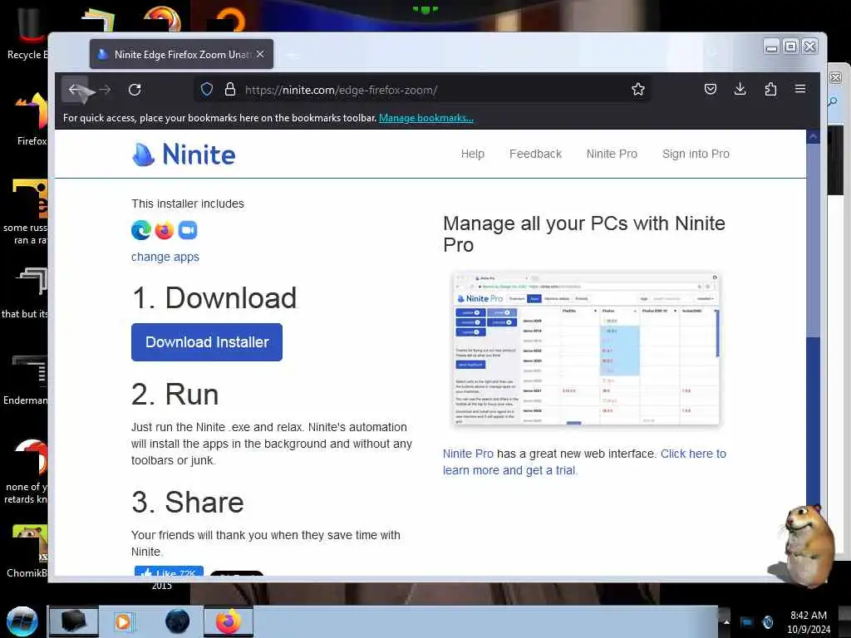Screen dimensions: 851x638
Task: Click the Firefox back arrow button
Action: (74, 90)
